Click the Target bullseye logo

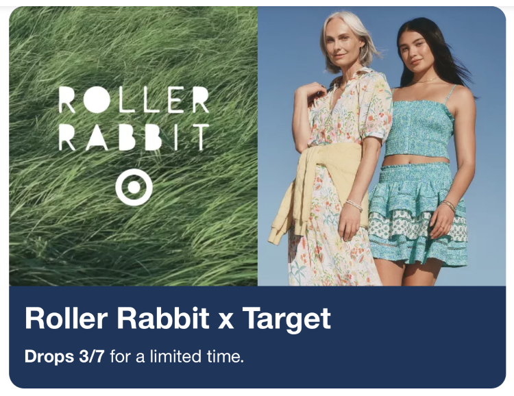pos(134,187)
